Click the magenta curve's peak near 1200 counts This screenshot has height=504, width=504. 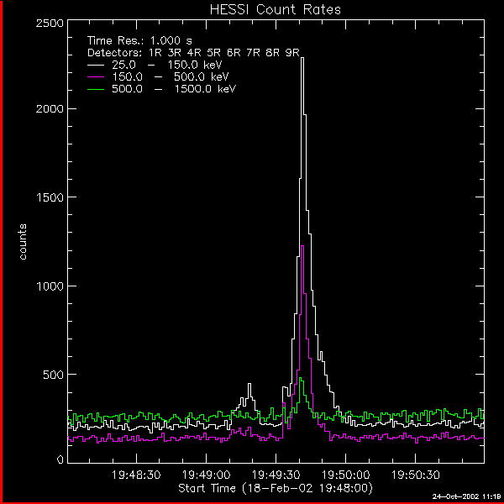302,246
